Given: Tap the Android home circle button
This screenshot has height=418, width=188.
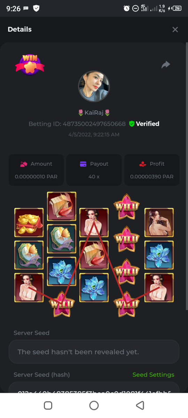Looking at the screenshot, I should point(94,405).
